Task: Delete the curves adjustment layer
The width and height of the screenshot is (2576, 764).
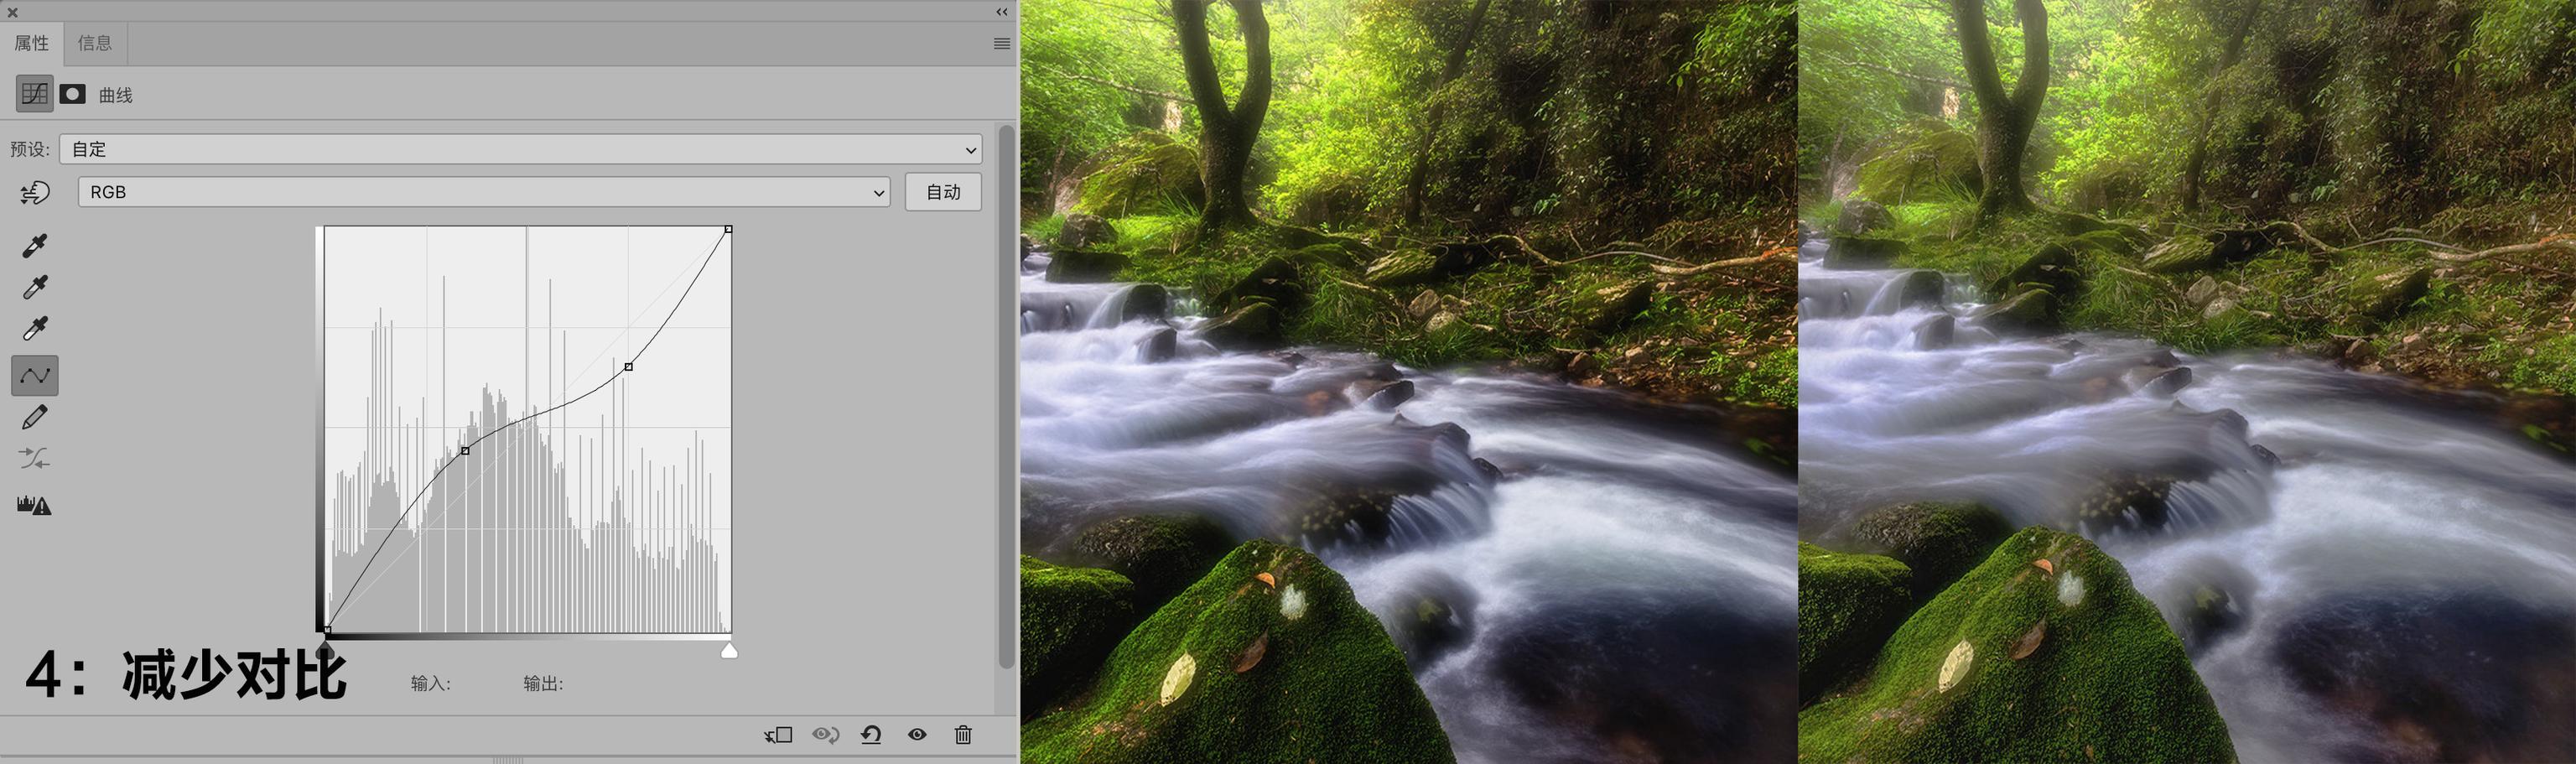Action: pyautogui.click(x=963, y=735)
